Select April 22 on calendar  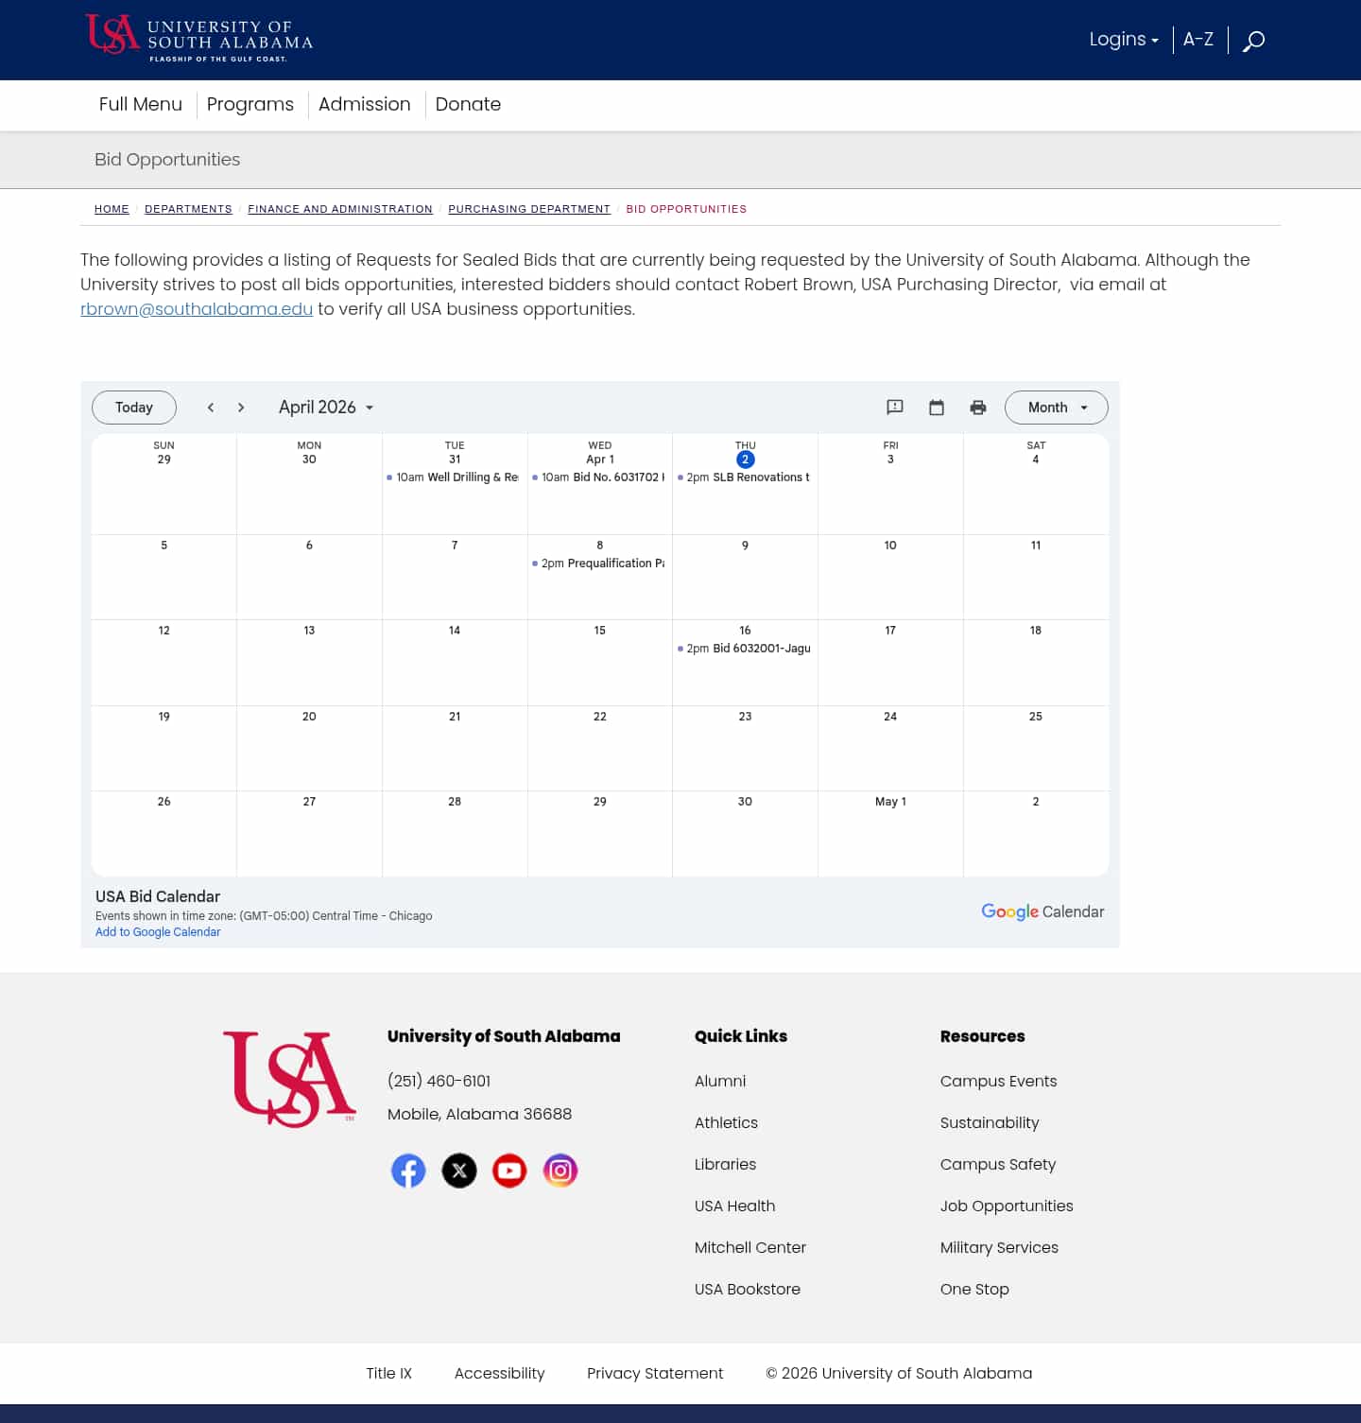[x=600, y=717]
